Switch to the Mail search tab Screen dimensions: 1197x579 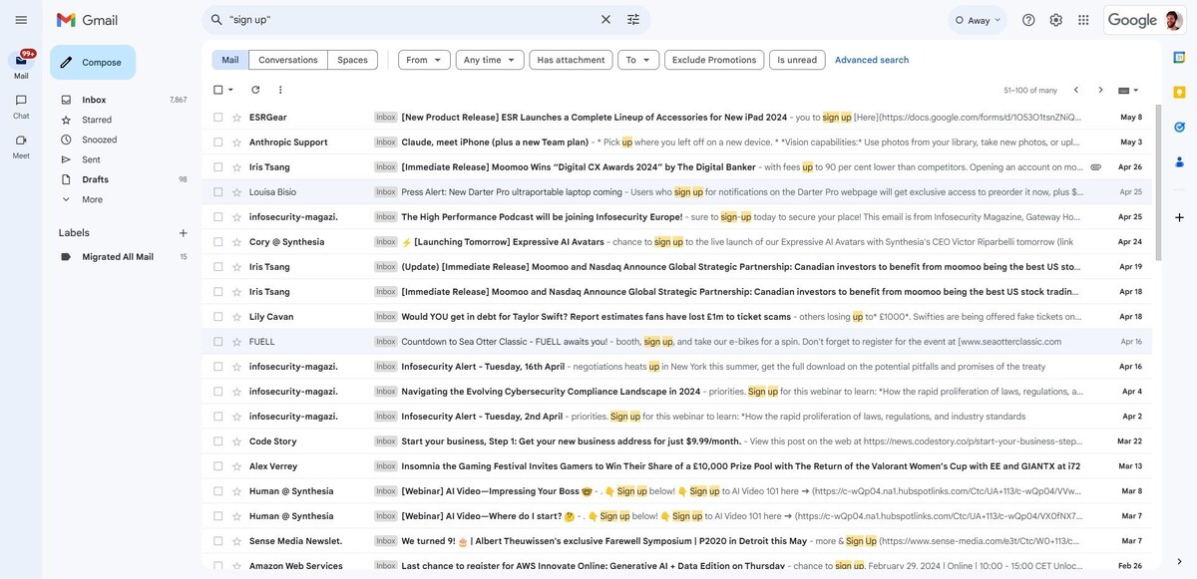point(230,60)
